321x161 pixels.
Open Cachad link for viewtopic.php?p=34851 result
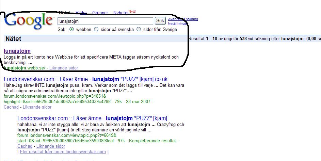(x=11, y=107)
